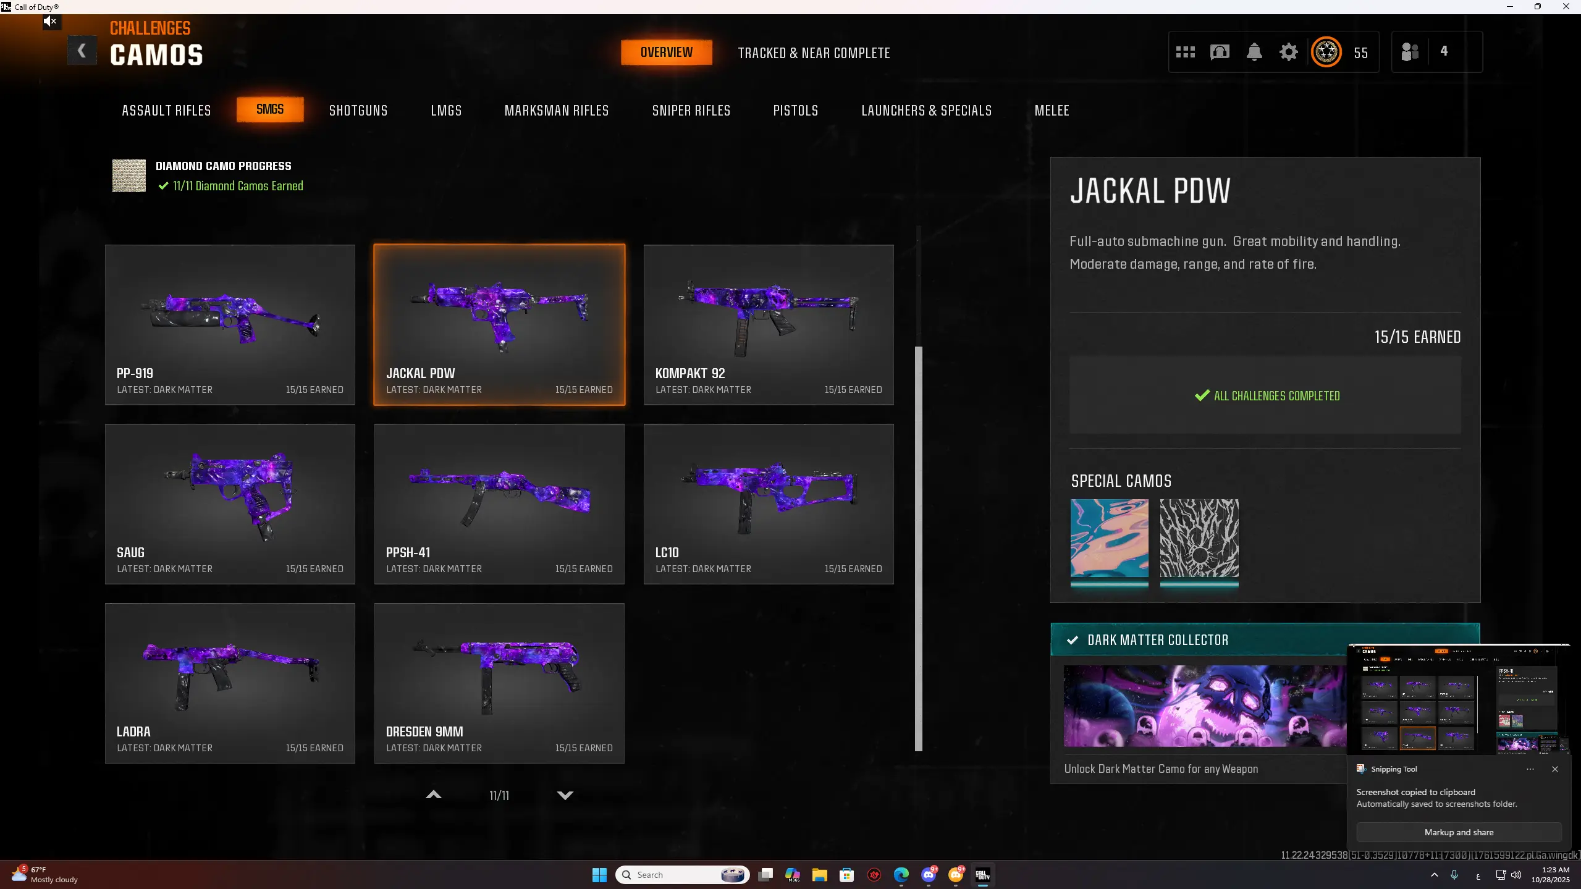Select the Kompakt 92 weapon card
Screen dimensions: 1581x889
[768, 324]
